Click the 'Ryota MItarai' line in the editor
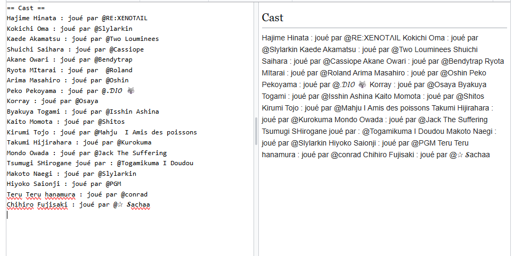 [69, 70]
